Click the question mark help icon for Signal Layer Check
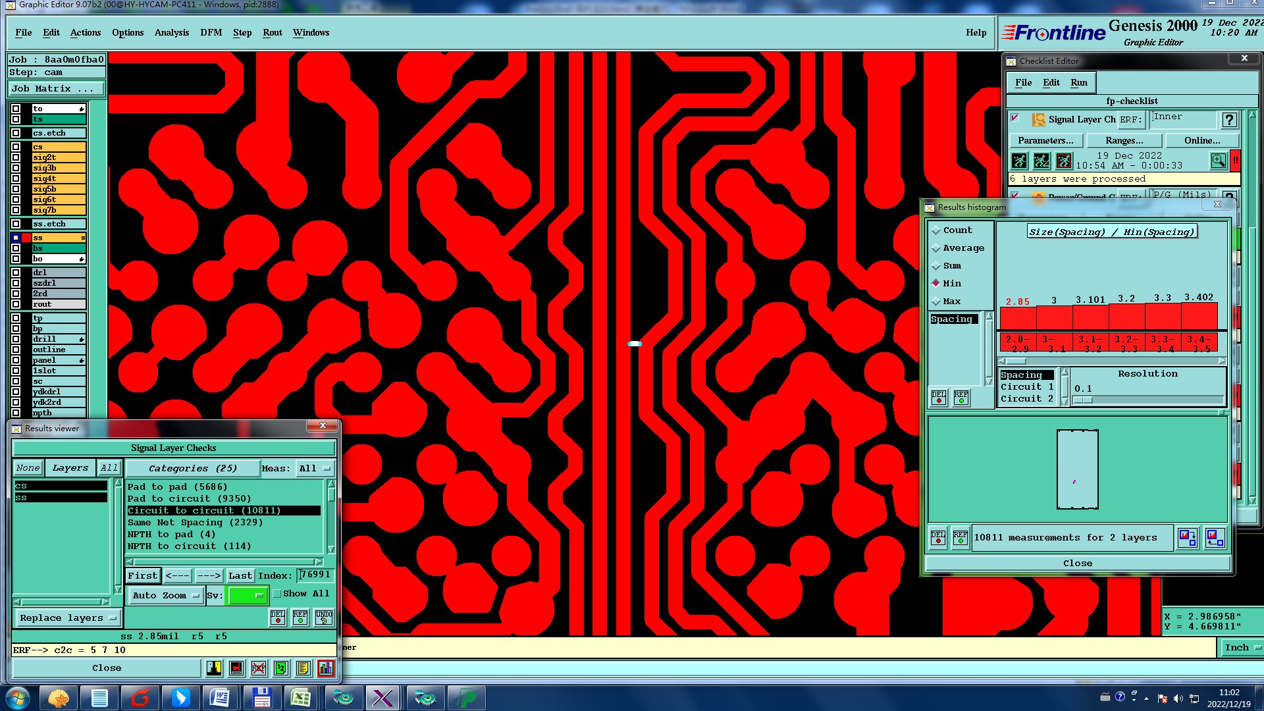The height and width of the screenshot is (711, 1264). (1229, 120)
